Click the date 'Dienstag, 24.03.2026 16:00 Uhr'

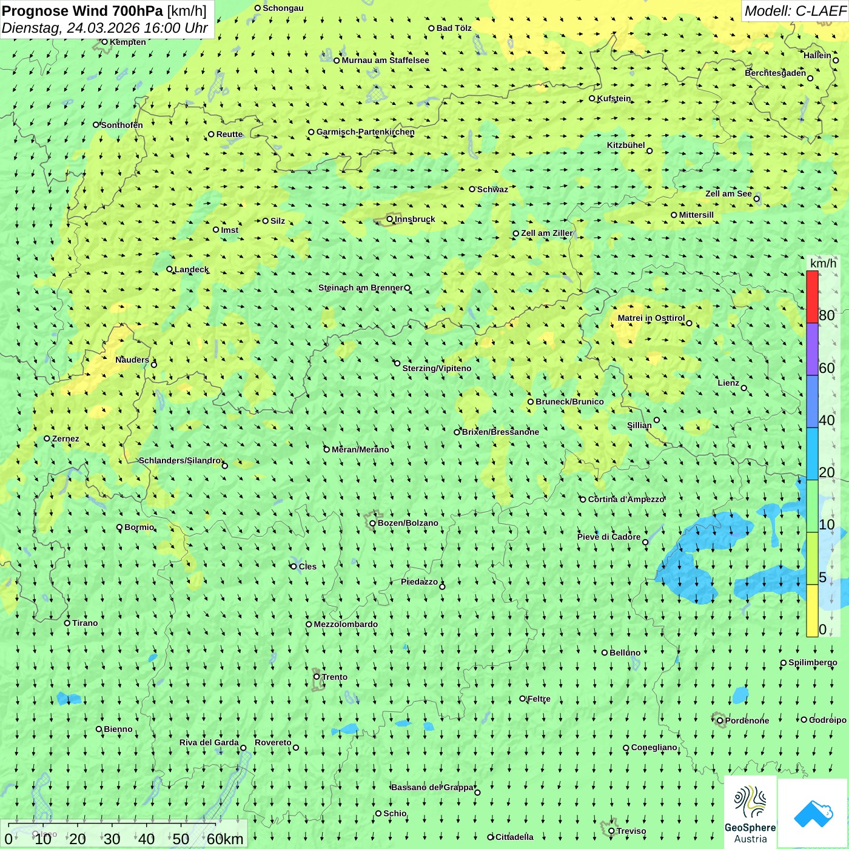(x=105, y=29)
